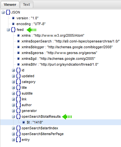
Task: Click the link array brackets icon
Action: pyautogui.click(x=18, y=99)
